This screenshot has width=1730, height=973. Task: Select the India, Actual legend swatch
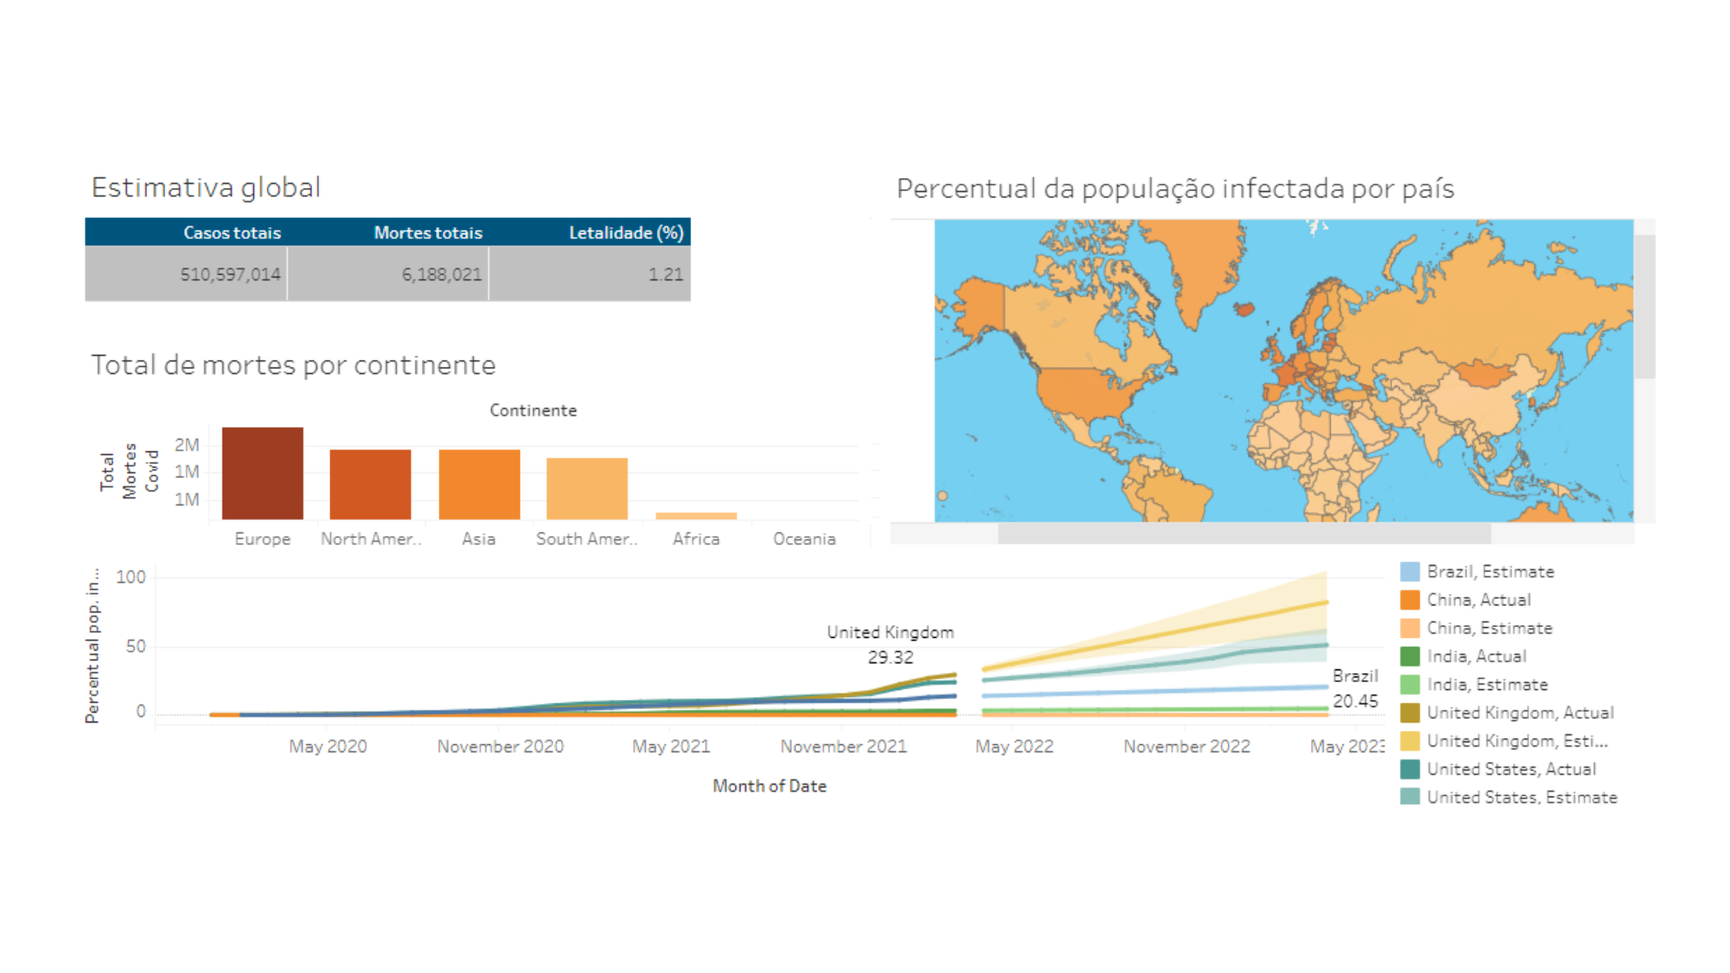point(1410,657)
